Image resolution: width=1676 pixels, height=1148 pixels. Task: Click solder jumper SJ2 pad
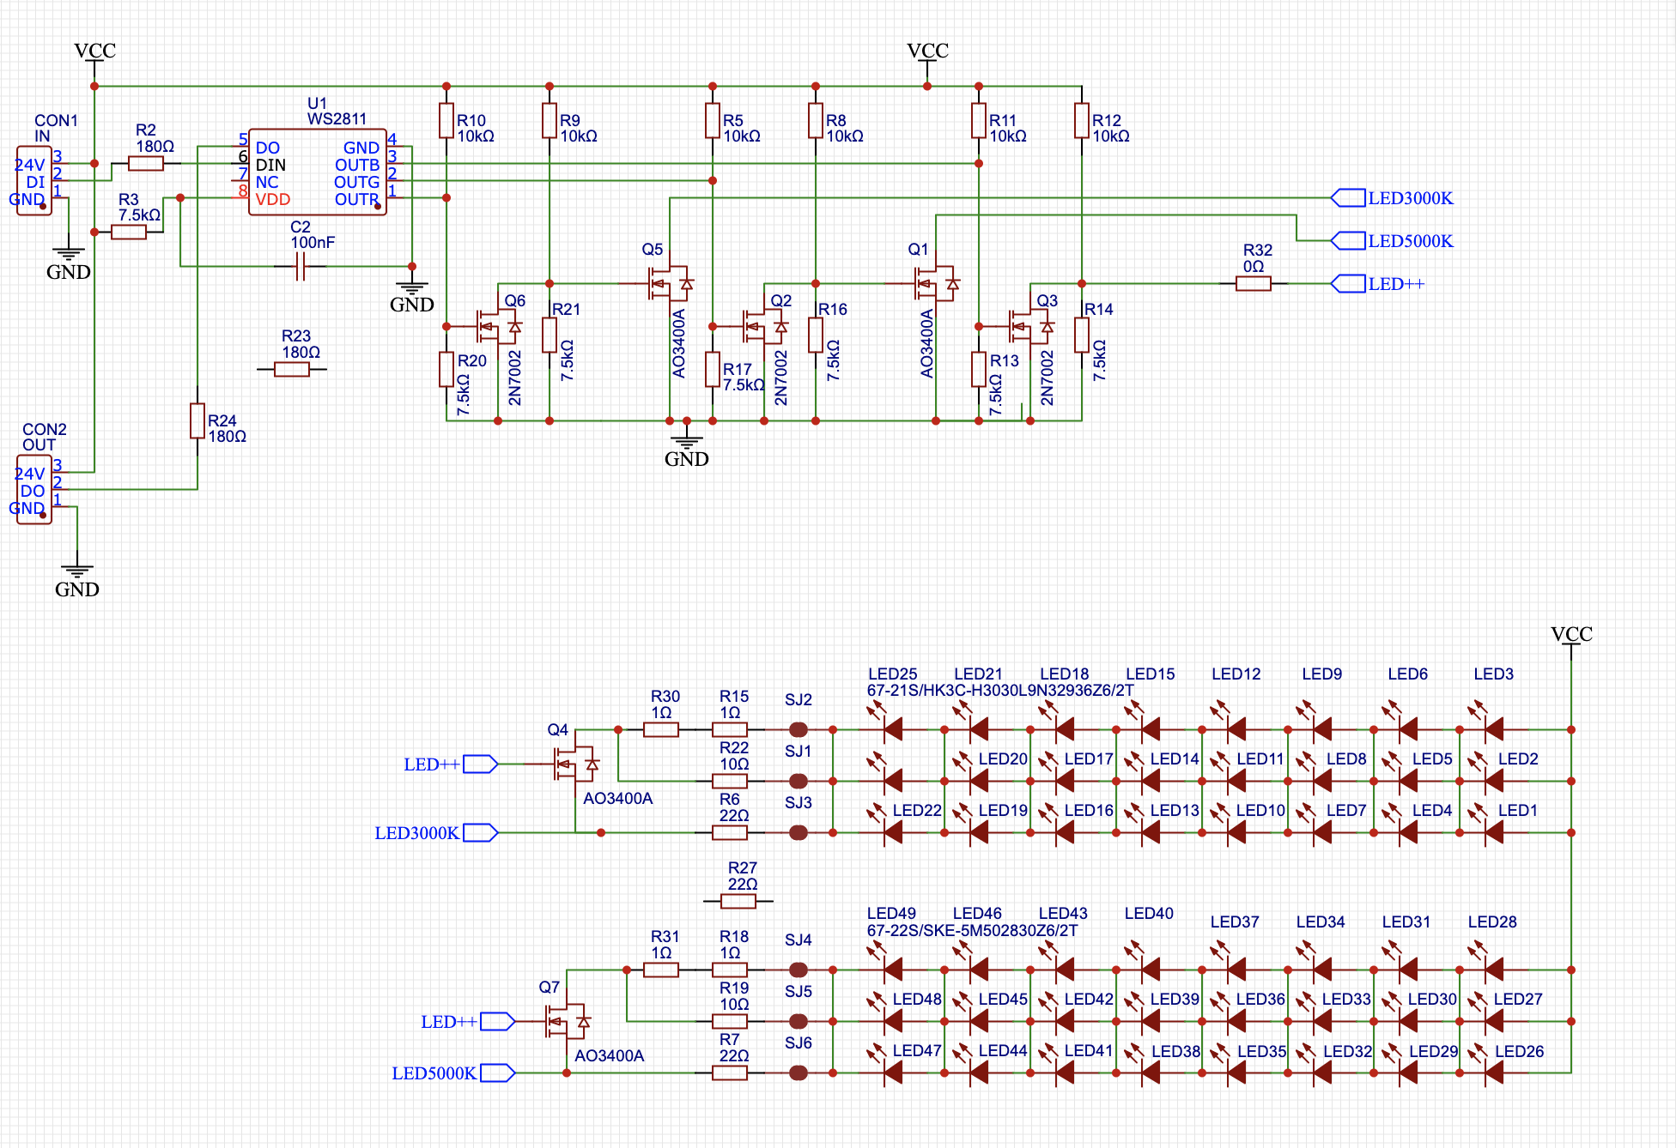(x=799, y=729)
